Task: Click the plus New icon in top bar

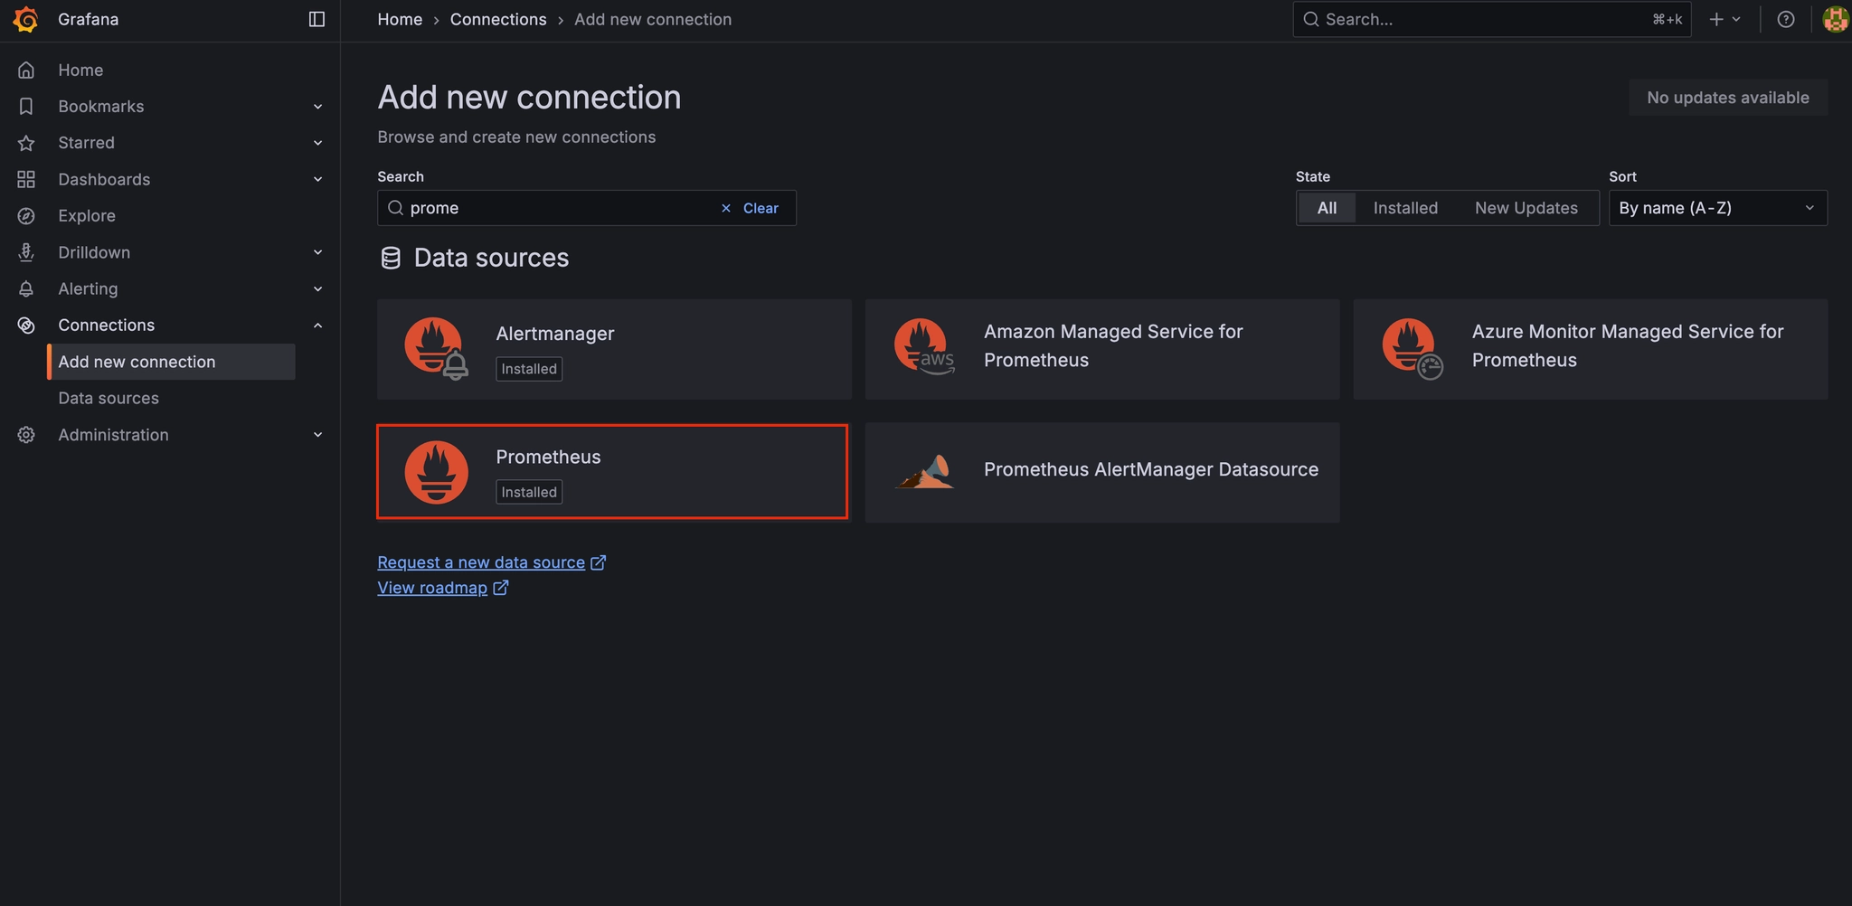Action: [1716, 19]
